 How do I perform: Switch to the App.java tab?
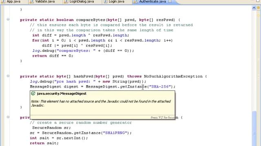click(13, 2)
